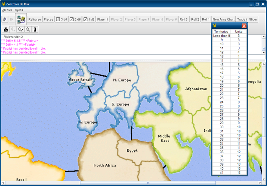Click the S. Europe territory label
Image resolution: width=267 pixels, height=186 pixels.
[x=121, y=104]
